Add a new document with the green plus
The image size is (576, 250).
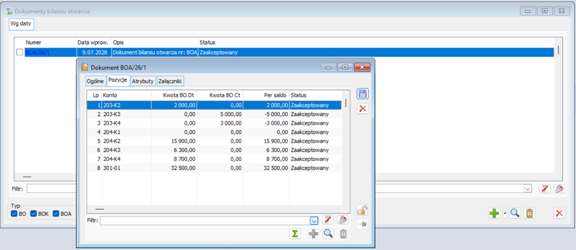click(x=494, y=213)
